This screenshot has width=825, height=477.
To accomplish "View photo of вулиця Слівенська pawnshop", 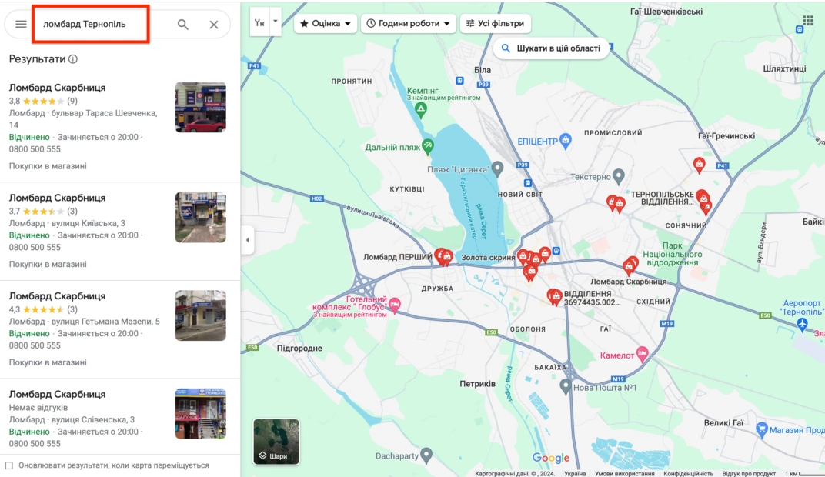I will [x=200, y=414].
